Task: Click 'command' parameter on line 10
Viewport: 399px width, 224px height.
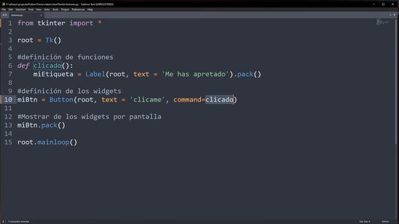Action: (188, 100)
